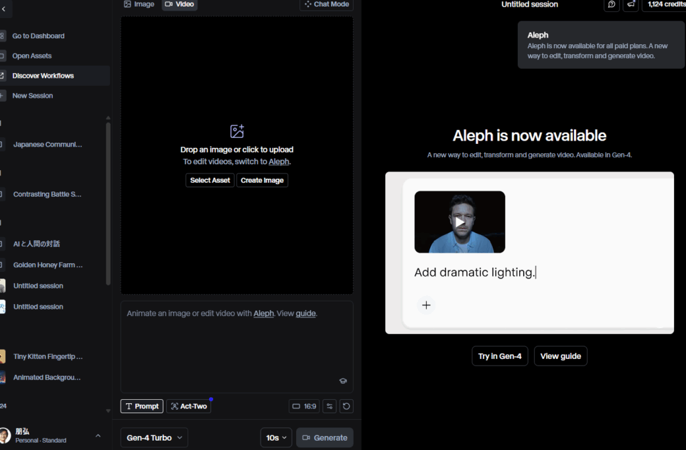This screenshot has height=450, width=686.
Task: Click the plus icon in the Aleph demo
Action: click(426, 305)
